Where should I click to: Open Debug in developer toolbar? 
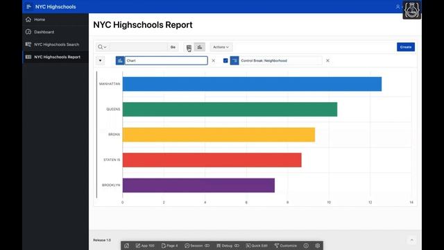tap(228, 246)
